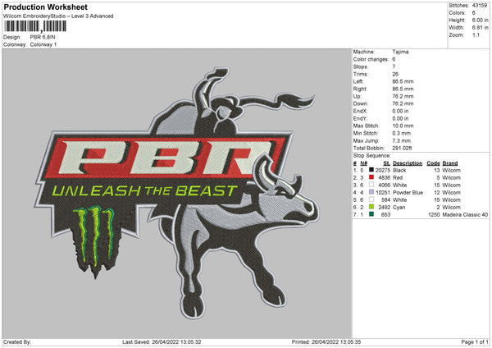Click the Stops label

(361, 66)
